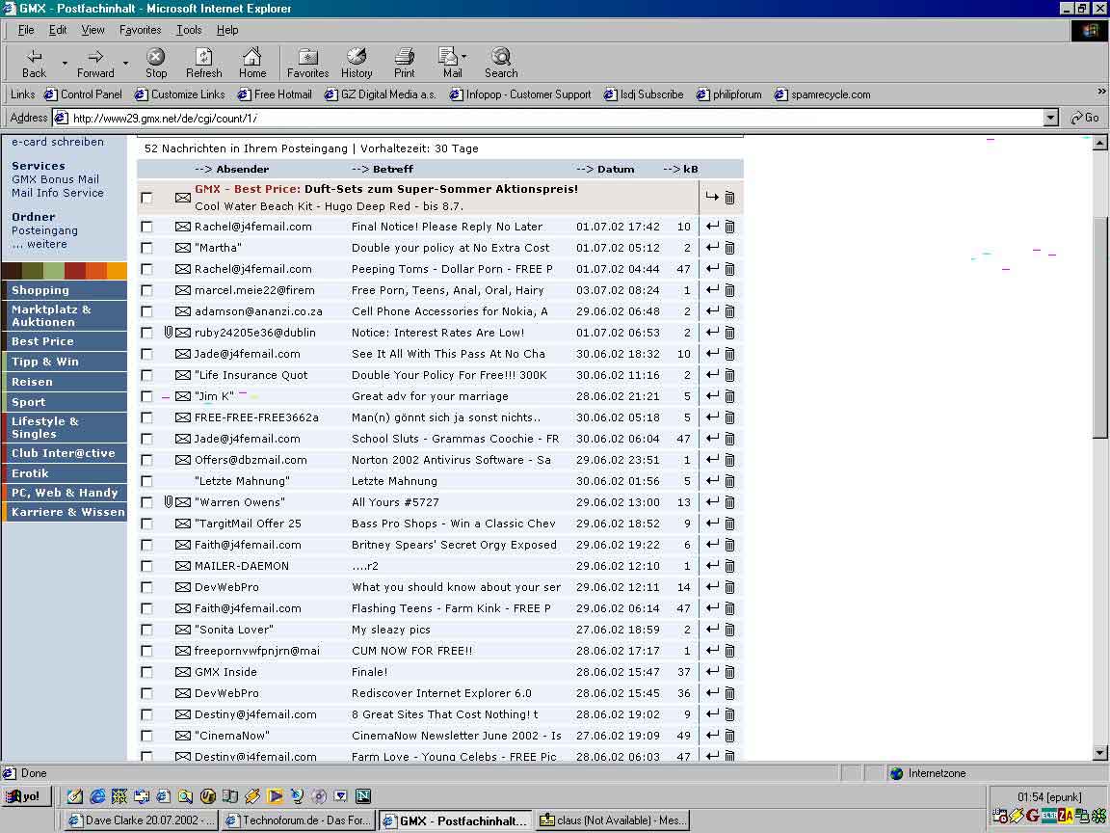Reply to the "Martha" email using arrow icon
Viewport: 1110px width, 833px height.
pyautogui.click(x=712, y=247)
